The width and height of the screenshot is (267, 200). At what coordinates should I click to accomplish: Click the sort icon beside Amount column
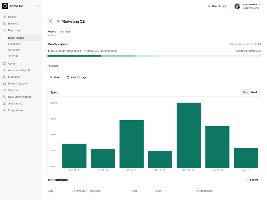pos(74,191)
